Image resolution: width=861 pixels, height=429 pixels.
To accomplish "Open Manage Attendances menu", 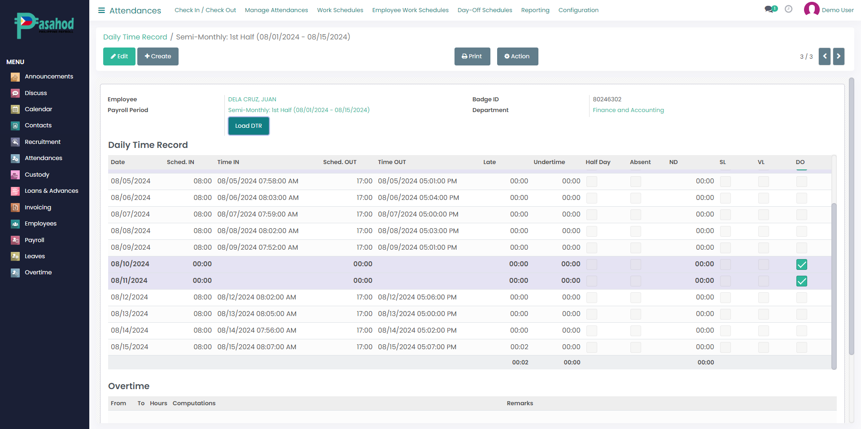I will [276, 10].
